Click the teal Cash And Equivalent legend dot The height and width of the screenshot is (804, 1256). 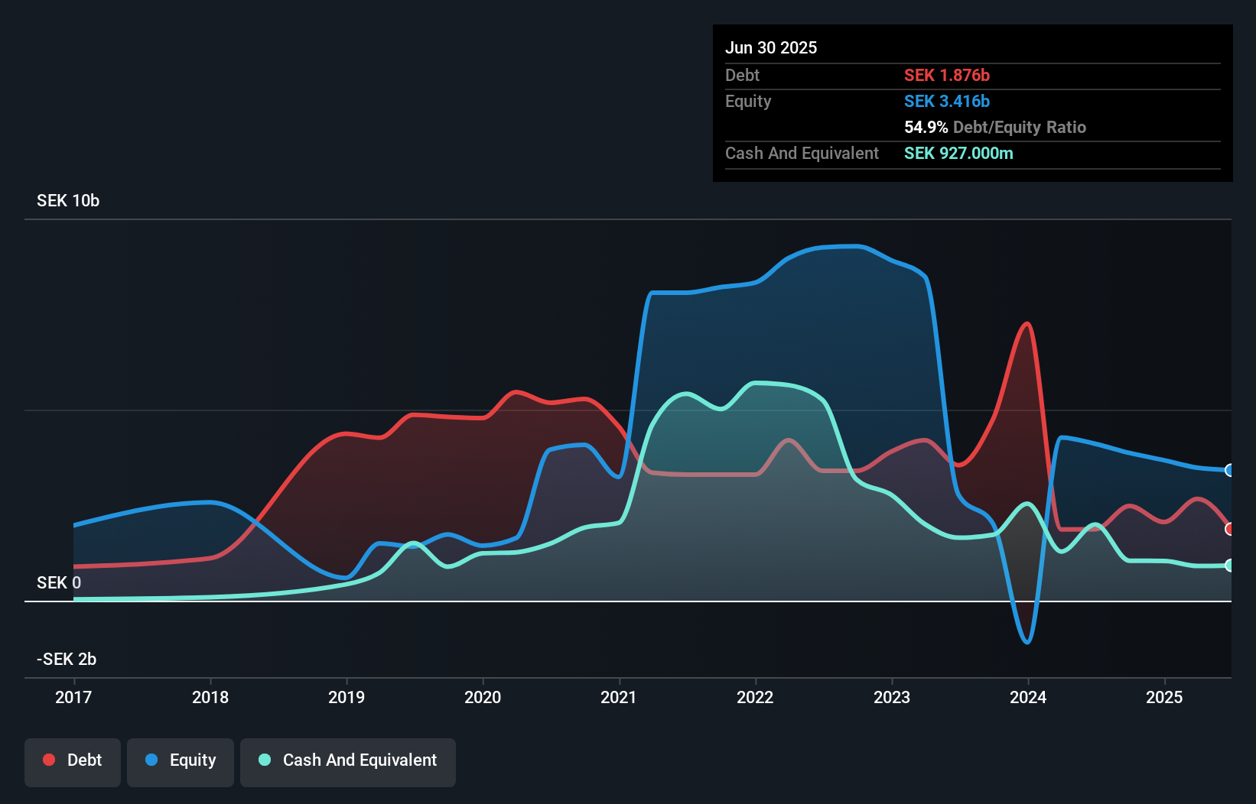tap(264, 760)
